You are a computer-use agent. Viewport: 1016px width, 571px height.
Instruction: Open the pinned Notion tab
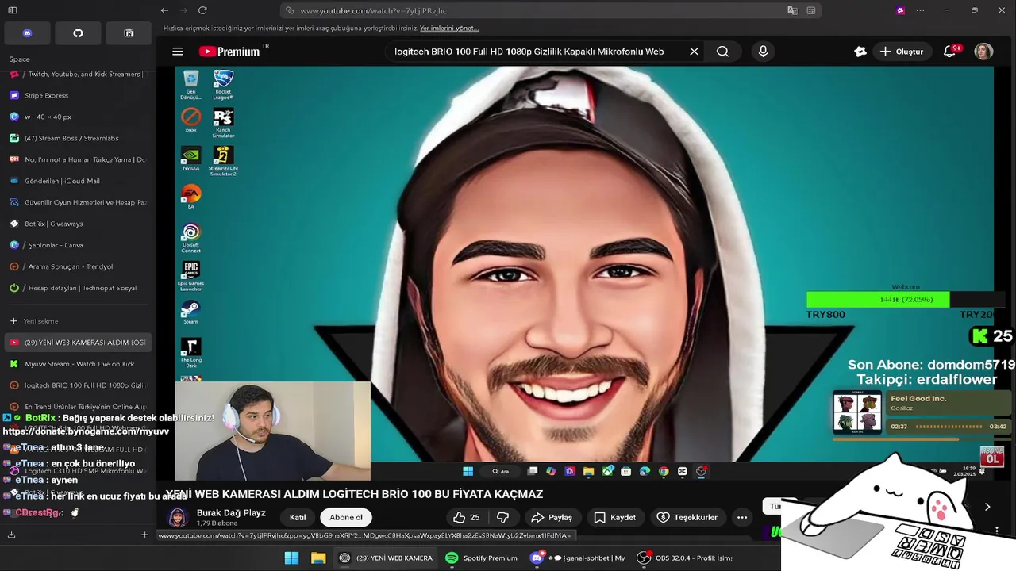tap(129, 33)
